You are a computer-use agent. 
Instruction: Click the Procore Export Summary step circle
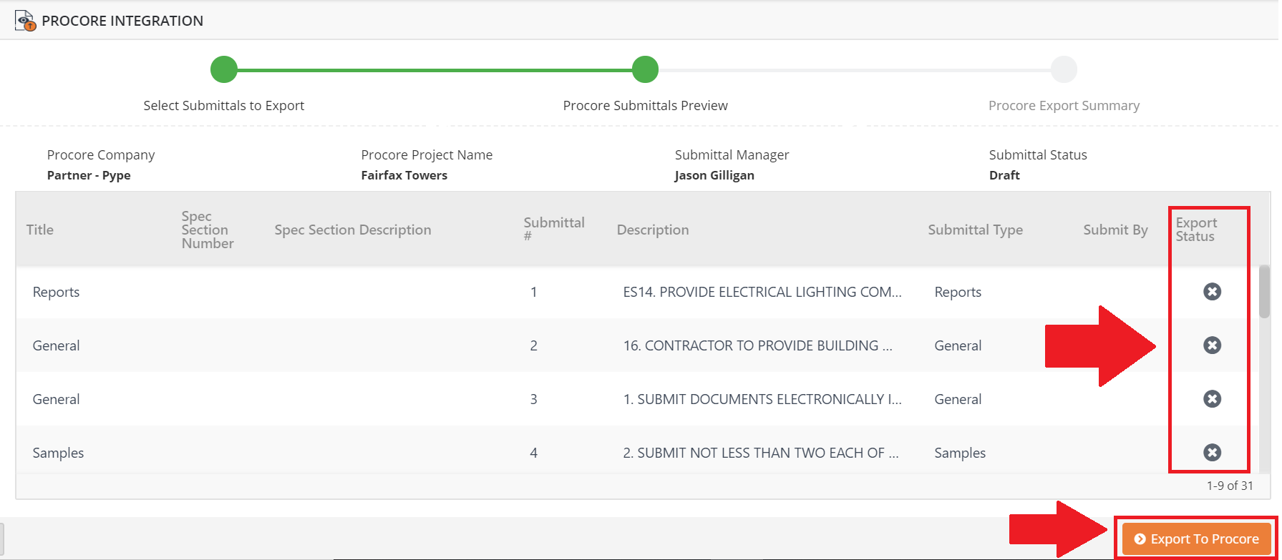[x=1064, y=70]
